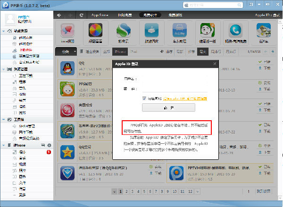The height and width of the screenshot is (207, 283).
Task: Click the blue shield phone manager icon
Action: [x=67, y=173]
